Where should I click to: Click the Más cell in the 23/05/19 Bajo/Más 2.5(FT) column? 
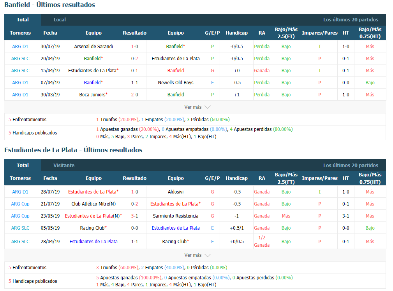(x=286, y=216)
